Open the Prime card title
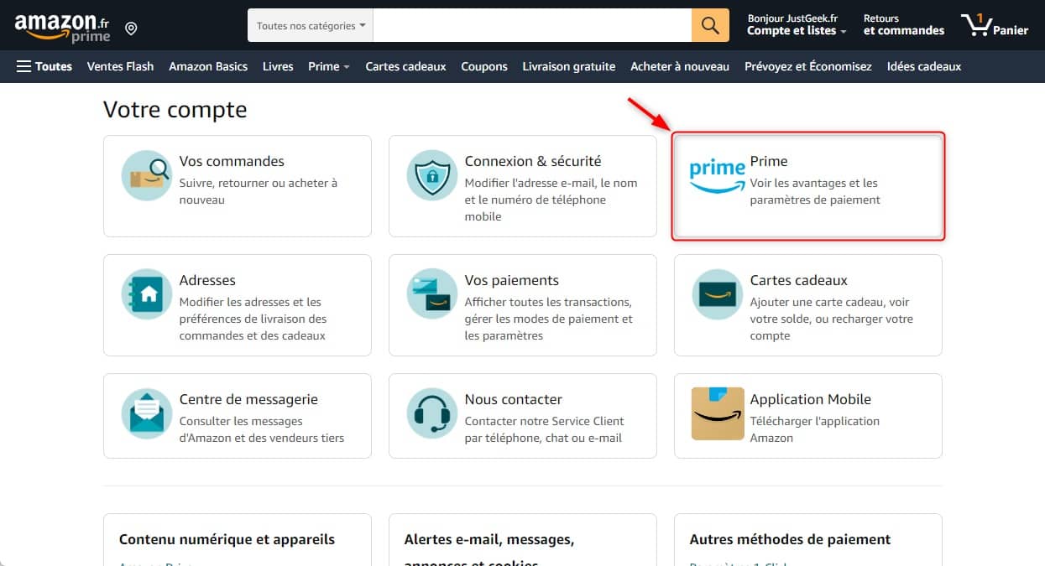Image resolution: width=1045 pixels, height=566 pixels. (769, 161)
